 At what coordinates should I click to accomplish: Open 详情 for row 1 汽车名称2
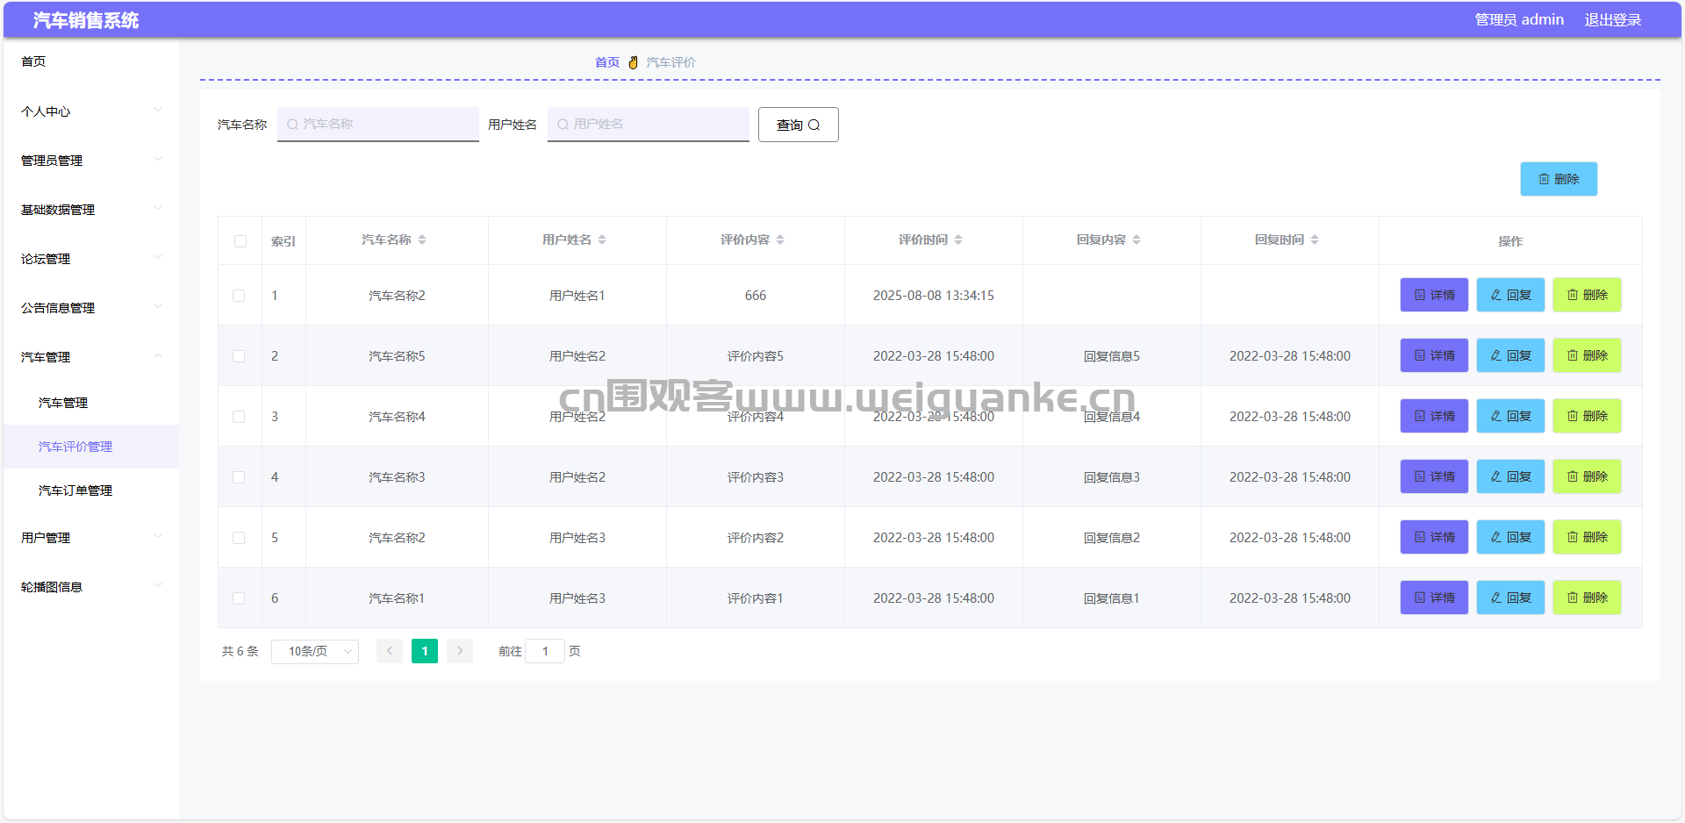click(x=1434, y=295)
